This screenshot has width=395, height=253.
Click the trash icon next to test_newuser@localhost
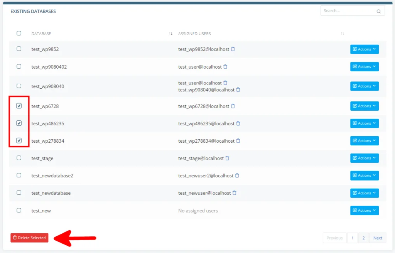pos(234,193)
